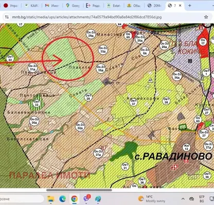Click the Ов1 22 zone marker
Screen dimensions: 214x205
click(10, 58)
